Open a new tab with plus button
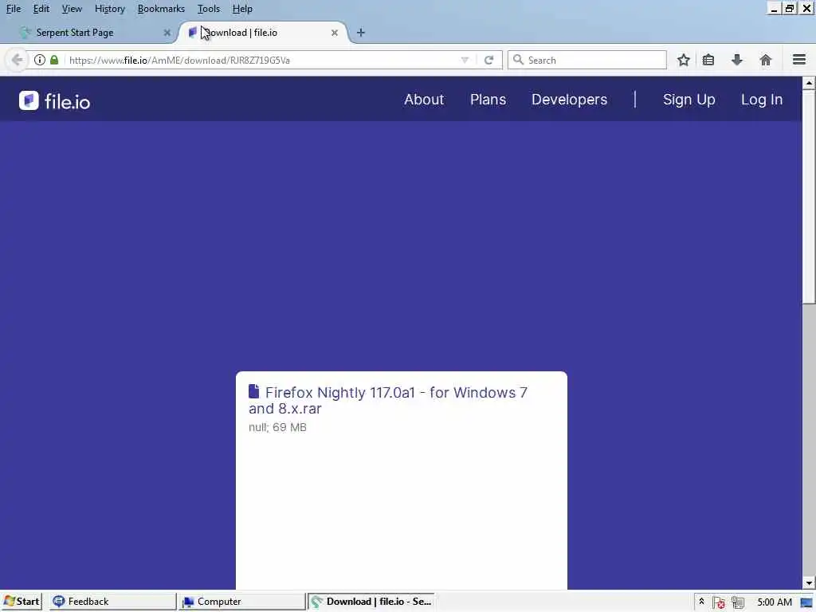Screen dimensions: 816x612 (x=361, y=32)
